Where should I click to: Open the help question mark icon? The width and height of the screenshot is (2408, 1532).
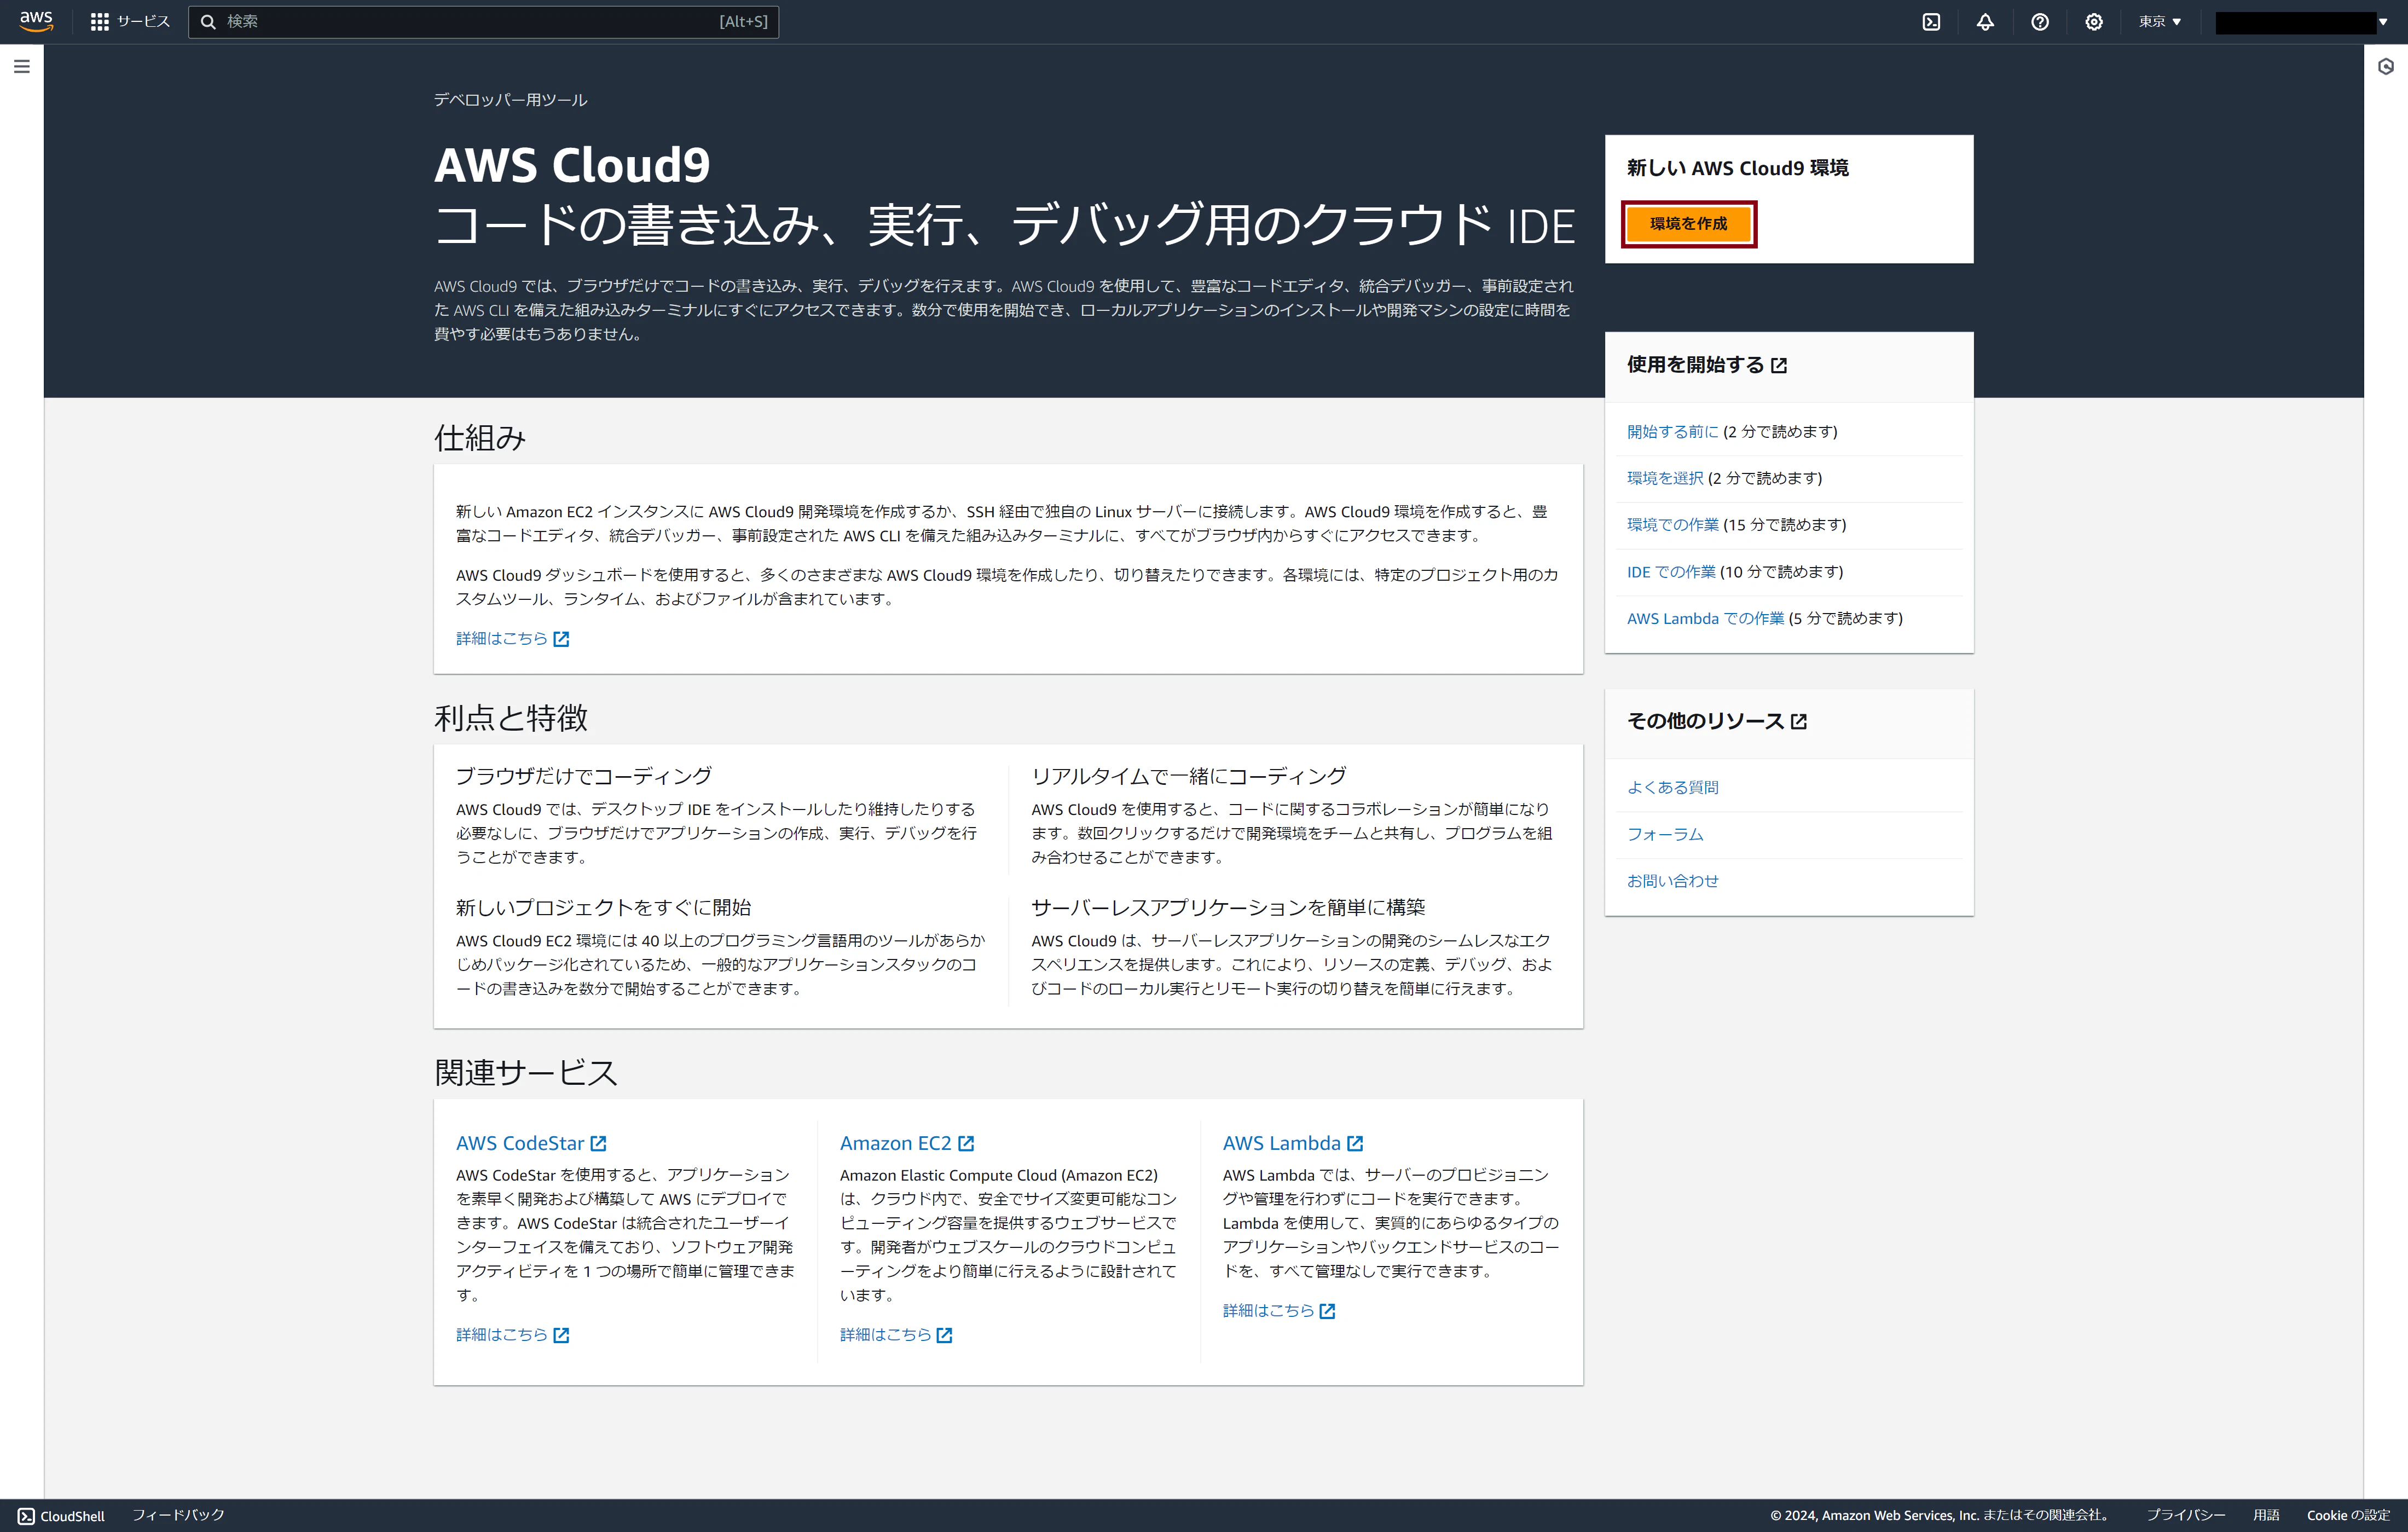tap(2040, 22)
